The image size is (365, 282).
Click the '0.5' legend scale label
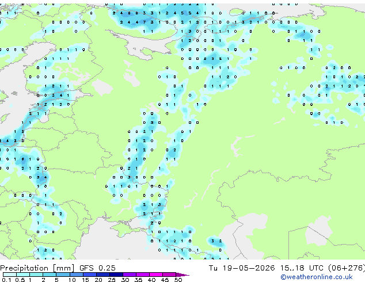click(x=20, y=280)
